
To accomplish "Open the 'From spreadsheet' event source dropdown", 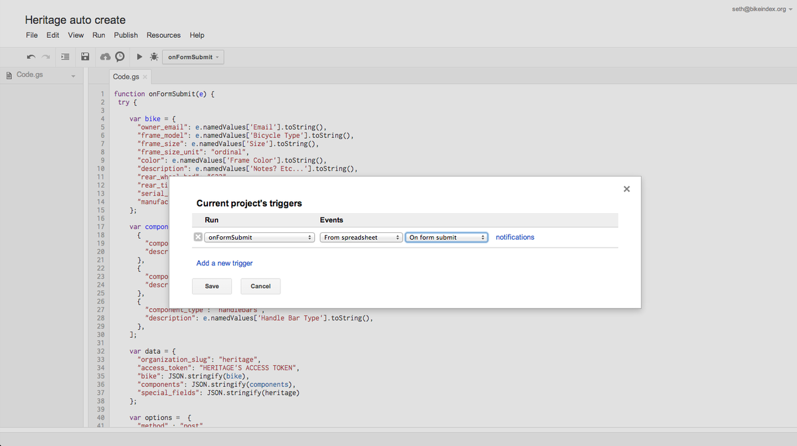I will [x=361, y=236].
